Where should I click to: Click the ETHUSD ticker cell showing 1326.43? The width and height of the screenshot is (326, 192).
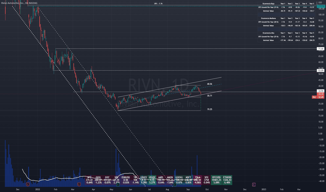pos(227,180)
